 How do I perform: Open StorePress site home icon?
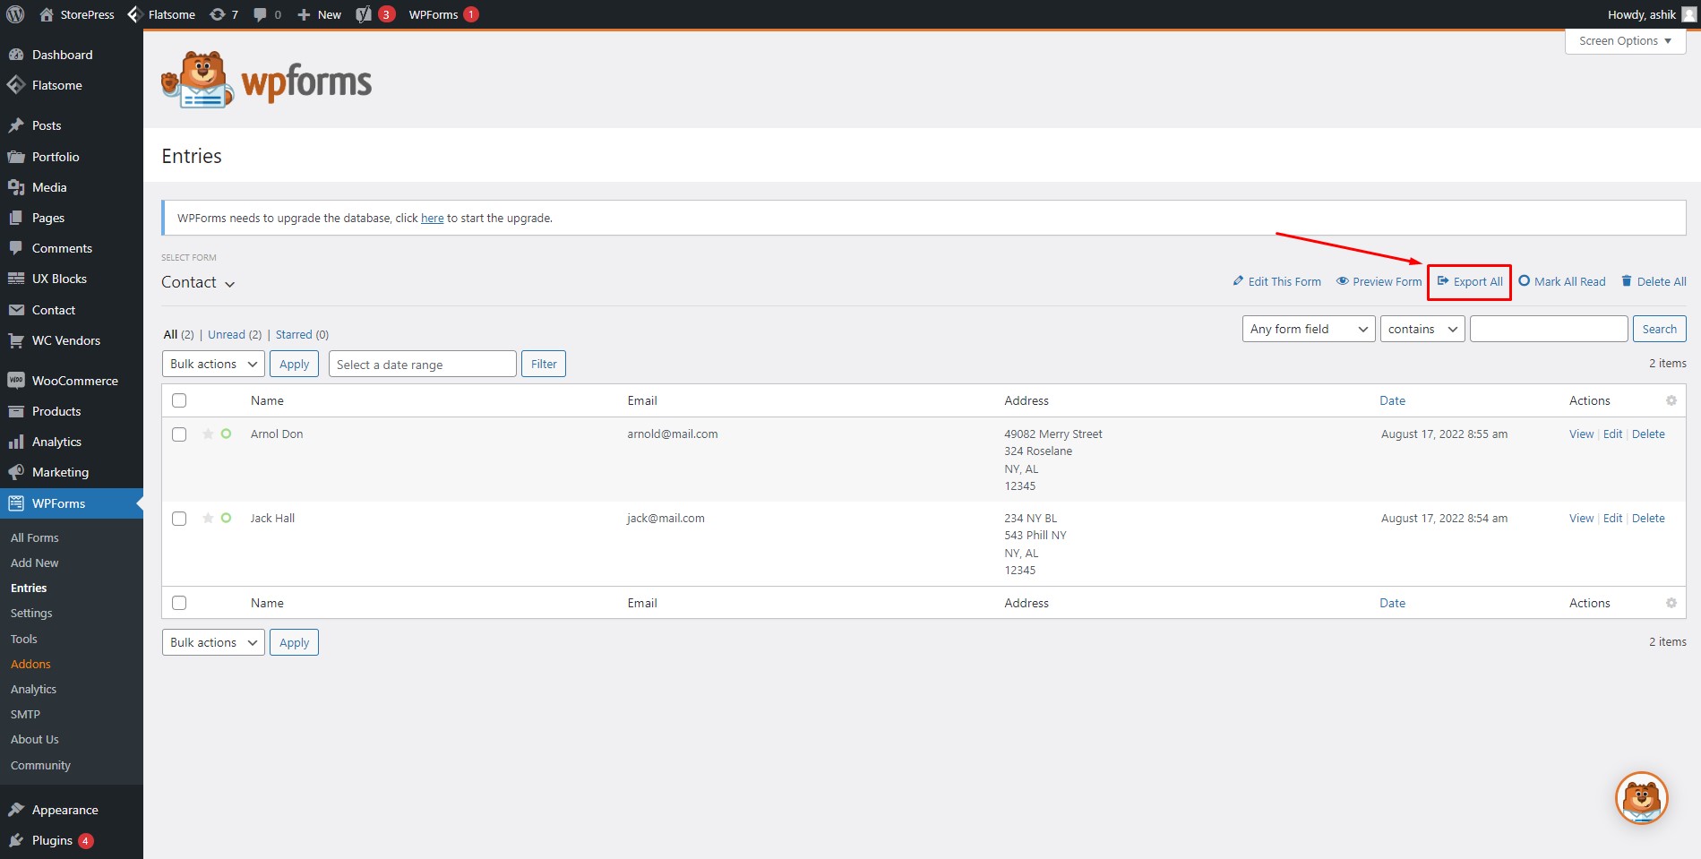(x=47, y=14)
